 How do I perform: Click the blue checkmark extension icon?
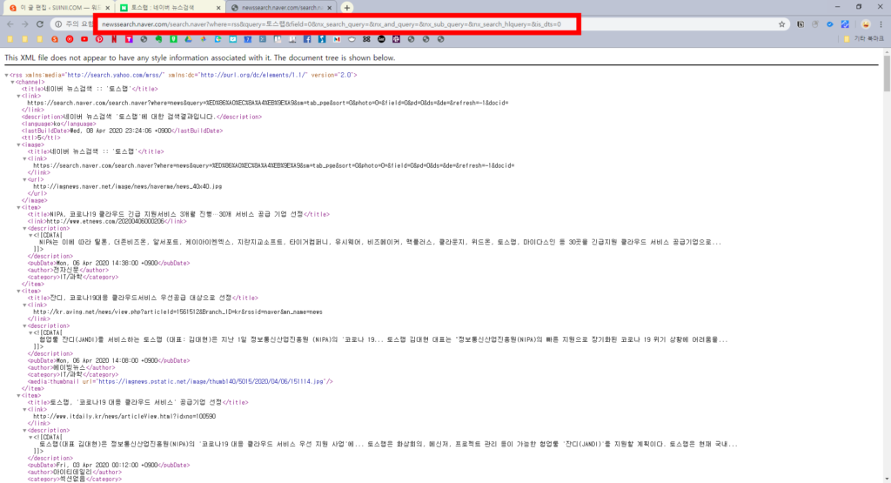point(830,24)
